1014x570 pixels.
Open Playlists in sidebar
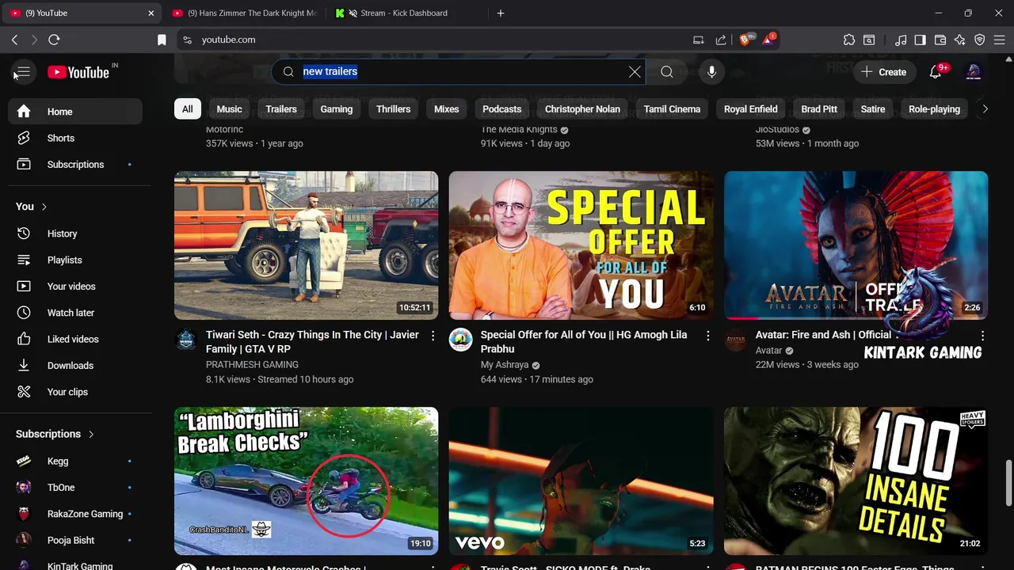point(75,260)
